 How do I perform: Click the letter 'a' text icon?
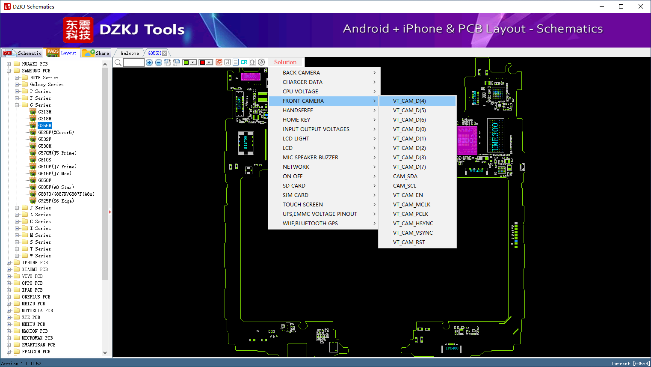pos(228,62)
